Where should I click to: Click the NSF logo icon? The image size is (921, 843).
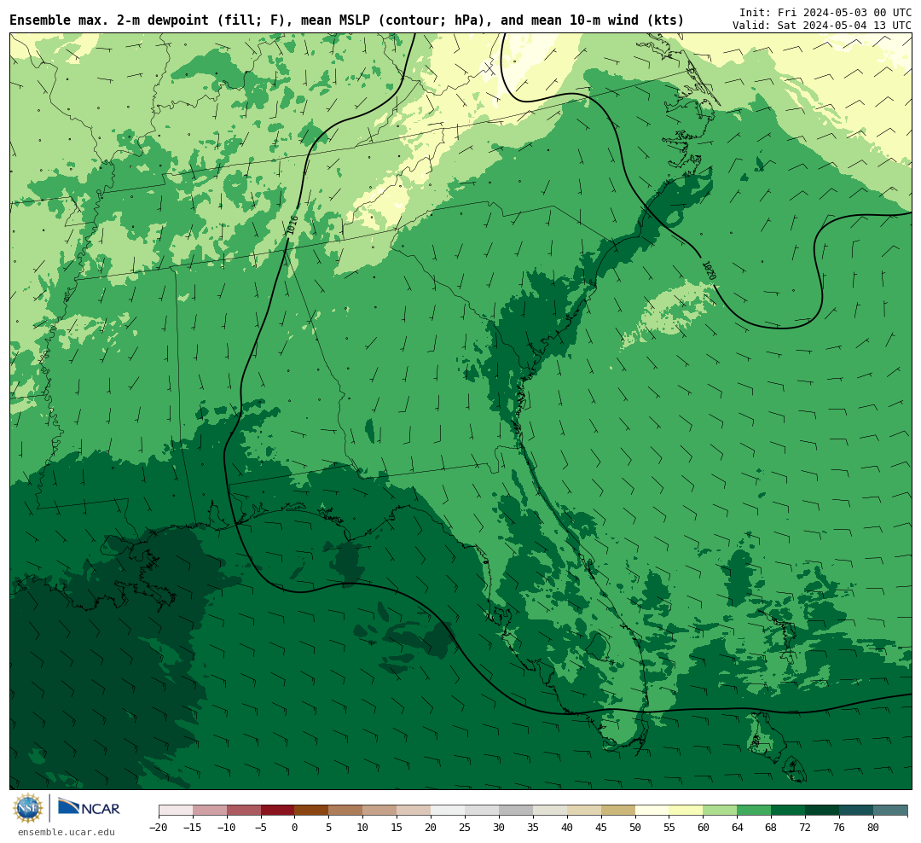[x=28, y=808]
